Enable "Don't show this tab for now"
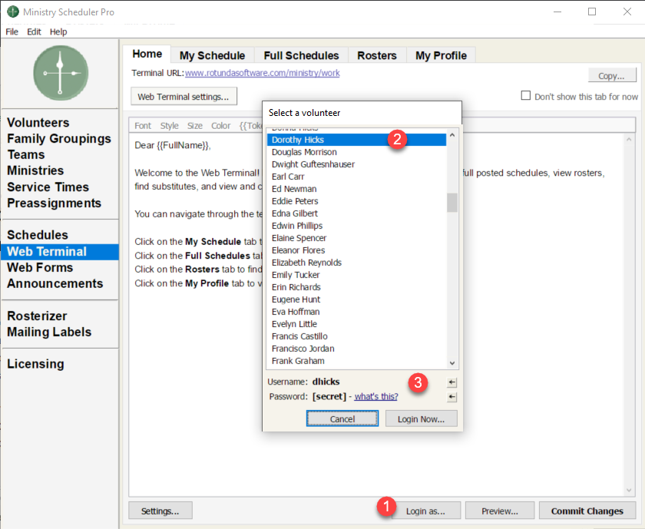Viewport: 645px width, 529px height. click(526, 96)
